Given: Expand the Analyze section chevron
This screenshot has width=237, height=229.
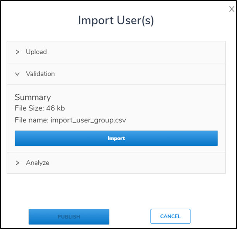Looking at the screenshot, I should click(17, 163).
